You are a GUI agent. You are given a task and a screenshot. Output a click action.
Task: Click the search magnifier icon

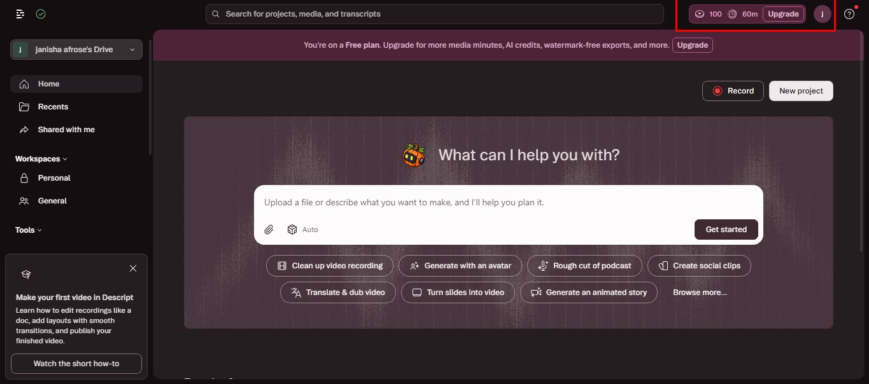pos(216,14)
